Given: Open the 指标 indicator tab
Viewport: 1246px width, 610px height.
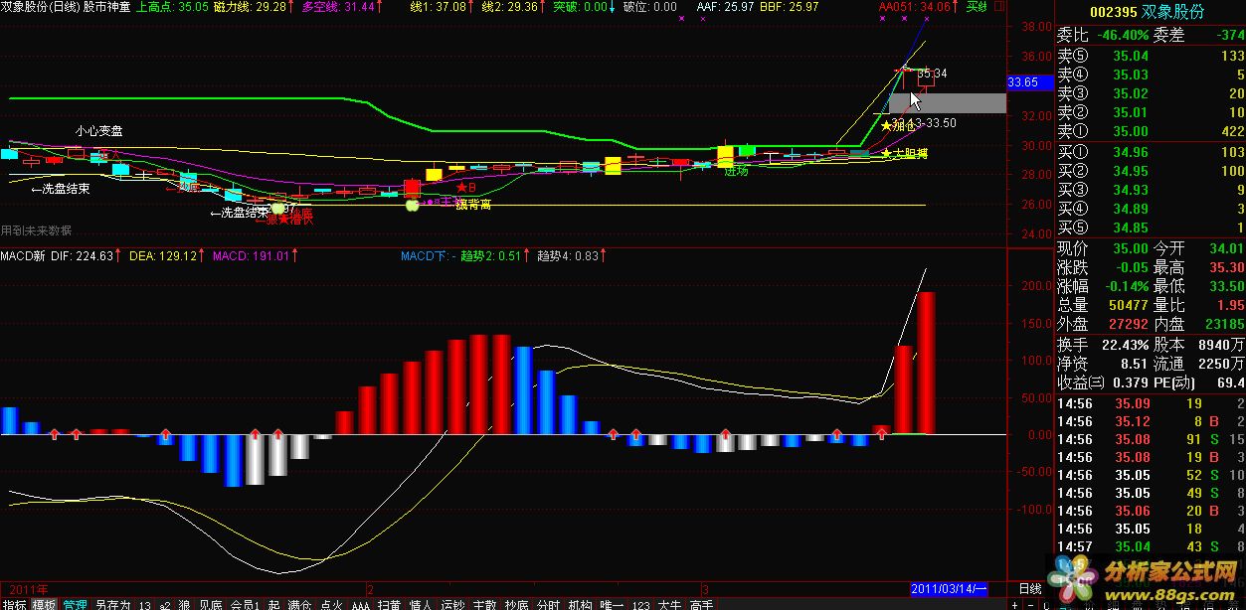Looking at the screenshot, I should [14, 603].
